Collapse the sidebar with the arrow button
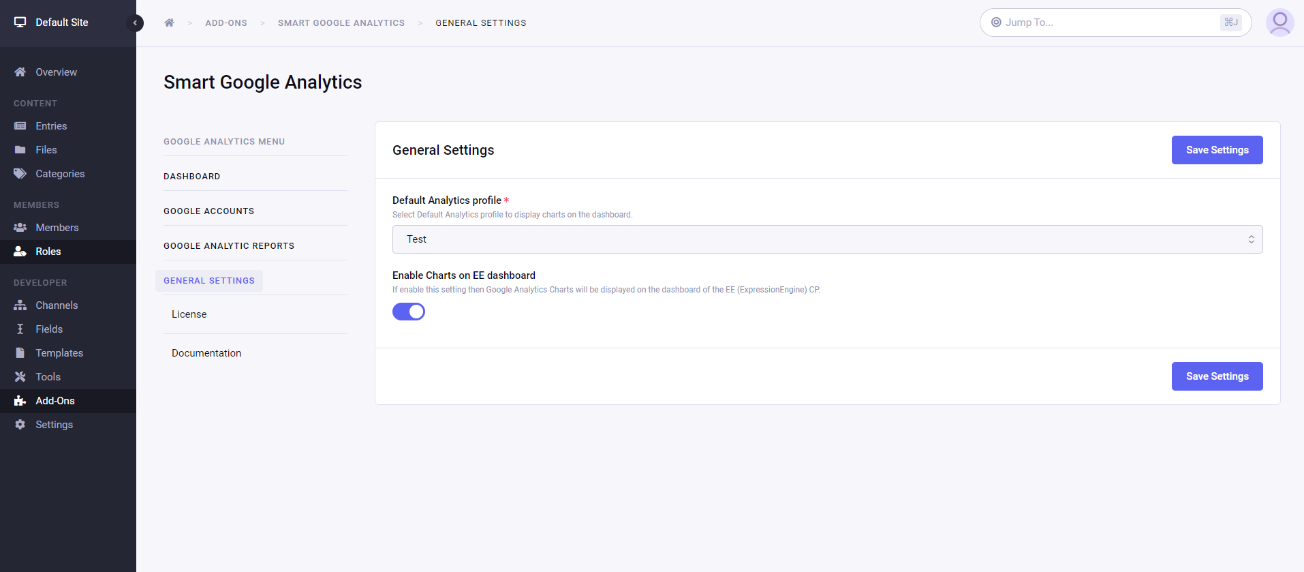1304x572 pixels. pyautogui.click(x=135, y=23)
